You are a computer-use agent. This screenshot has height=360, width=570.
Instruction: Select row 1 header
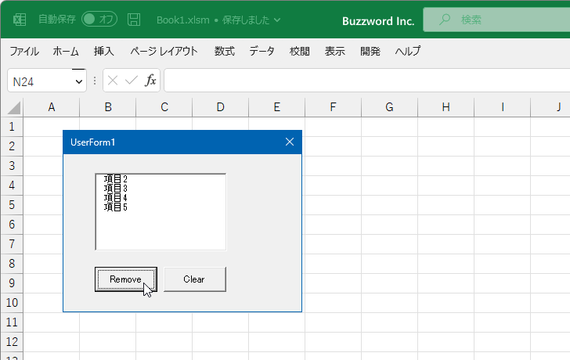click(x=12, y=127)
